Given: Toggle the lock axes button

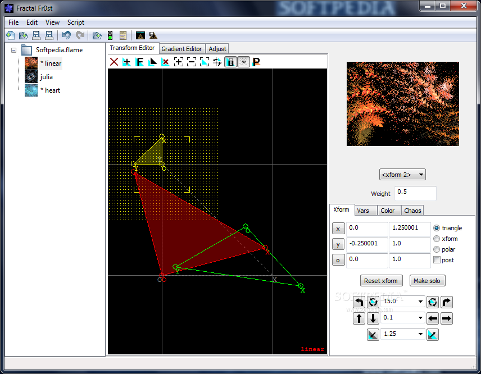Looking at the screenshot, I should click(x=231, y=62).
